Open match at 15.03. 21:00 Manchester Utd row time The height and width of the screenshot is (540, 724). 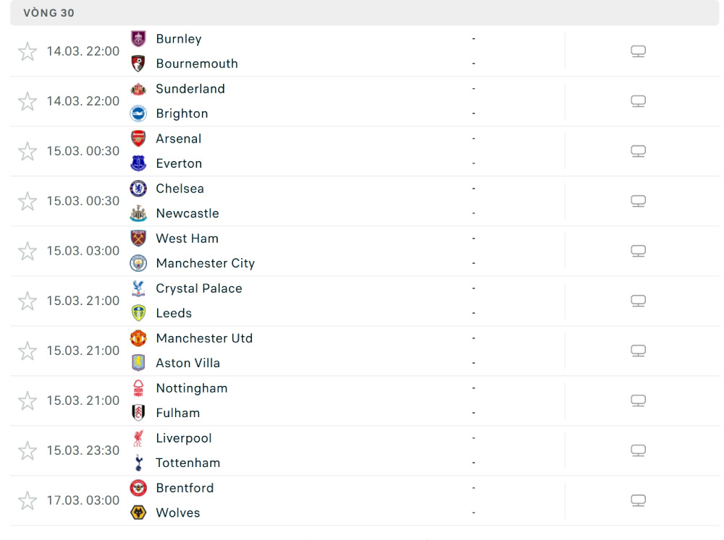coord(83,351)
